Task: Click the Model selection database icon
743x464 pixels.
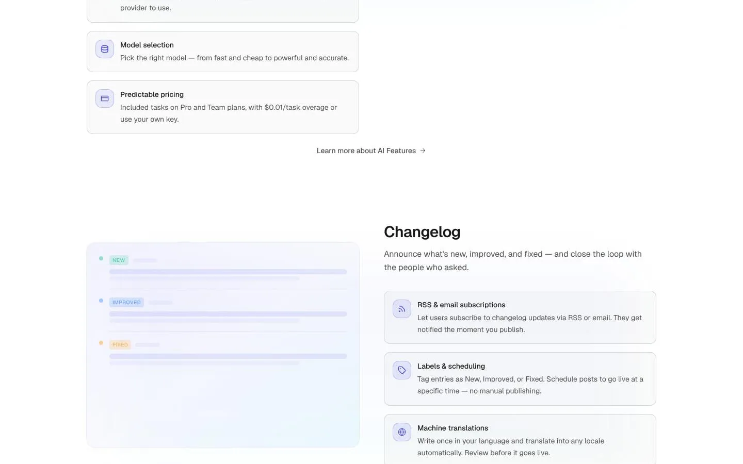Action: point(105,49)
